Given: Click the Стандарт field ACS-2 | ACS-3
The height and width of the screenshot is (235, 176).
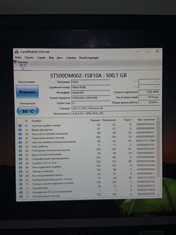Looking at the screenshot, I should point(116,108).
